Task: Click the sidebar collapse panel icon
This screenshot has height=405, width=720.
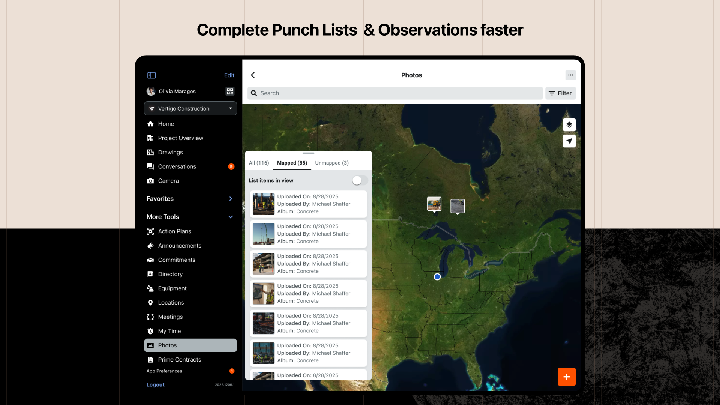Action: [151, 75]
